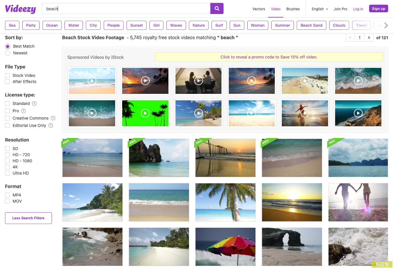The width and height of the screenshot is (394, 269).
Task: Open the Videezy logo homepage
Action: (x=21, y=9)
